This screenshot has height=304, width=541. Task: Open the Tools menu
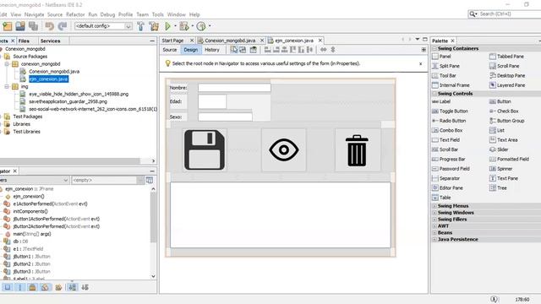pos(158,14)
